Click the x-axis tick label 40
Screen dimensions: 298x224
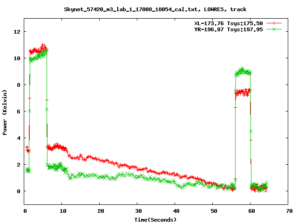(x=176, y=211)
